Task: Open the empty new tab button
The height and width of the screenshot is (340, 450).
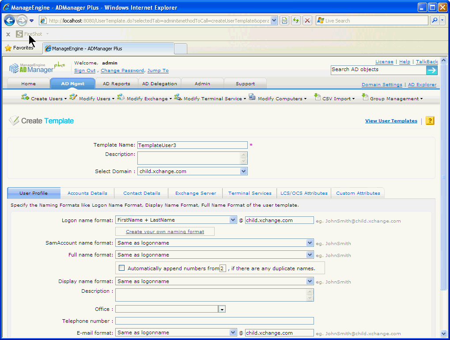Action: 181,49
